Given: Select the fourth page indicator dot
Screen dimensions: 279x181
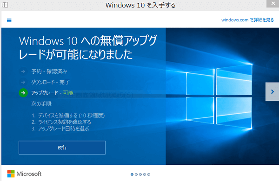Looking at the screenshot, I should click(x=145, y=175).
